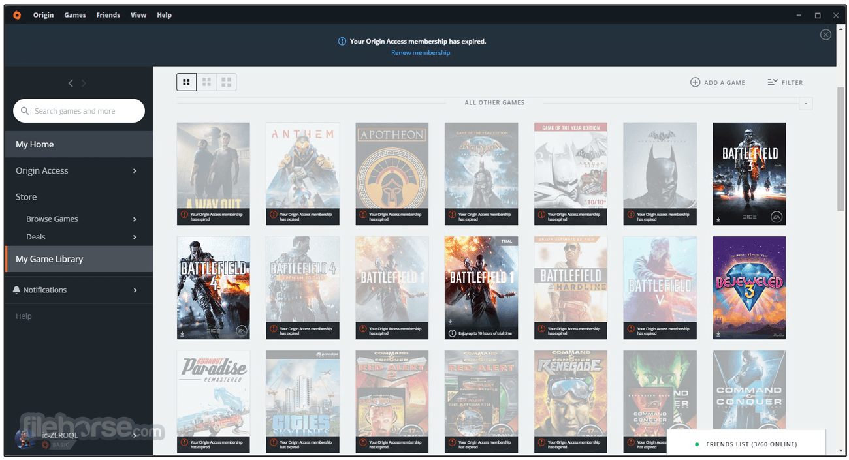This screenshot has width=849, height=460.
Task: Open the Games menu
Action: pos(75,15)
